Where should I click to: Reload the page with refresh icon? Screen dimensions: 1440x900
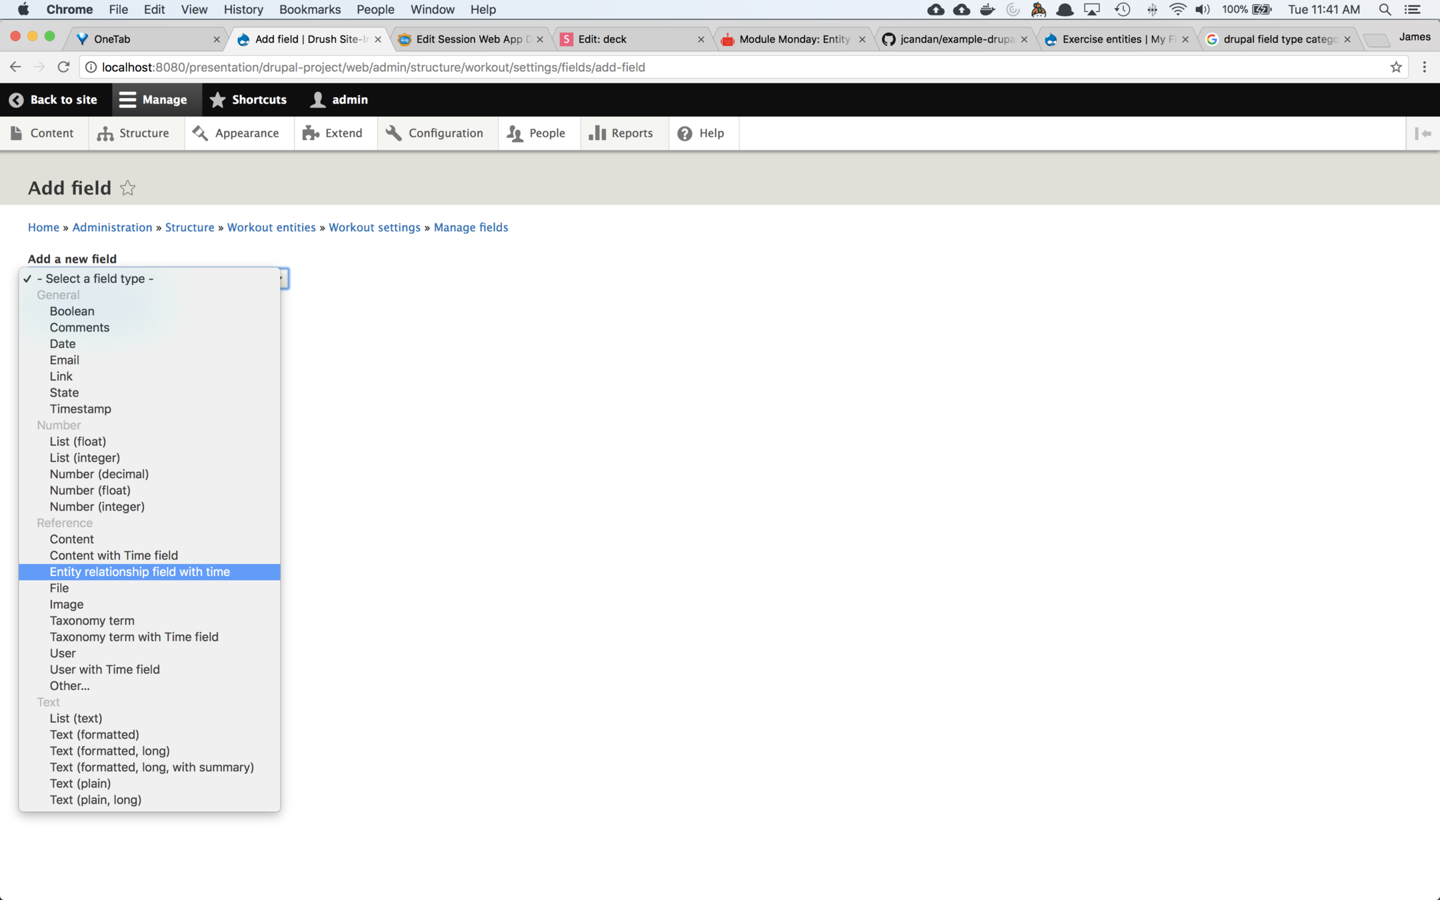coord(63,67)
